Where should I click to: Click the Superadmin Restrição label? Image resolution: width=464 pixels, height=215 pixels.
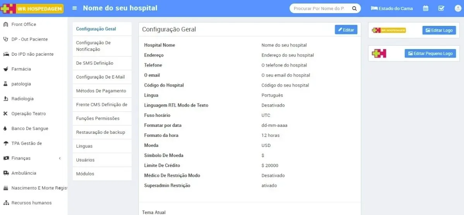click(x=167, y=186)
